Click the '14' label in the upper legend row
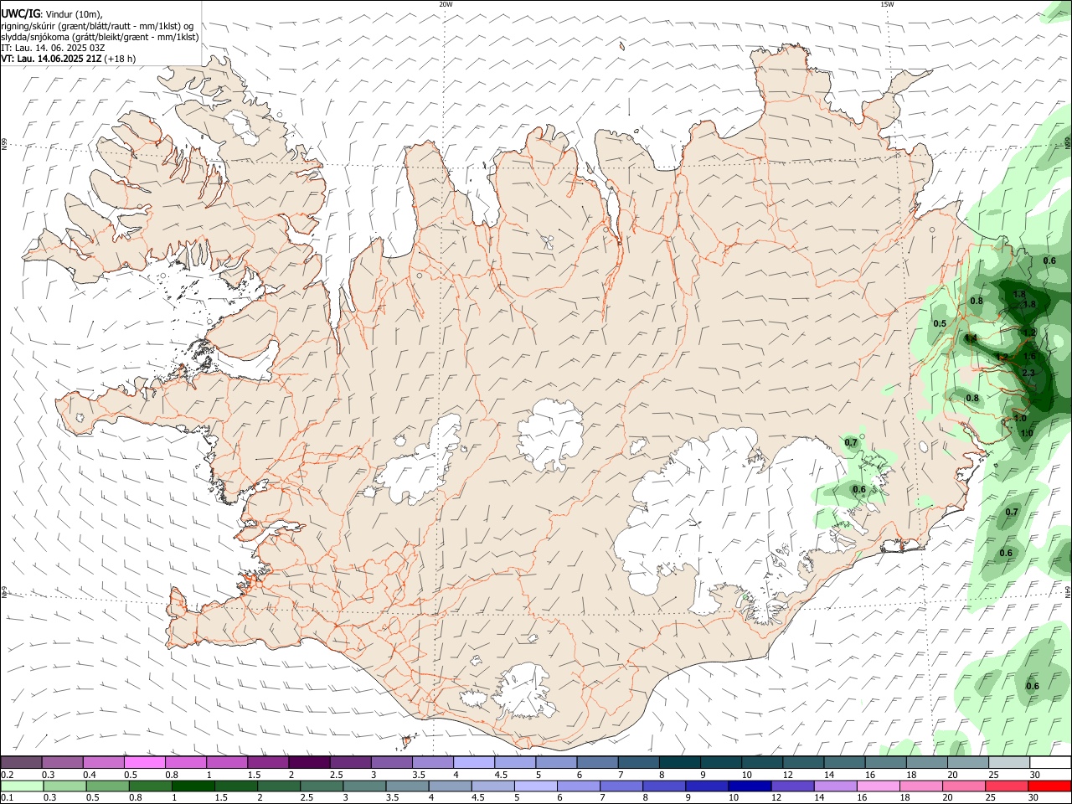Viewport: 1072px width, 804px height. tap(829, 775)
